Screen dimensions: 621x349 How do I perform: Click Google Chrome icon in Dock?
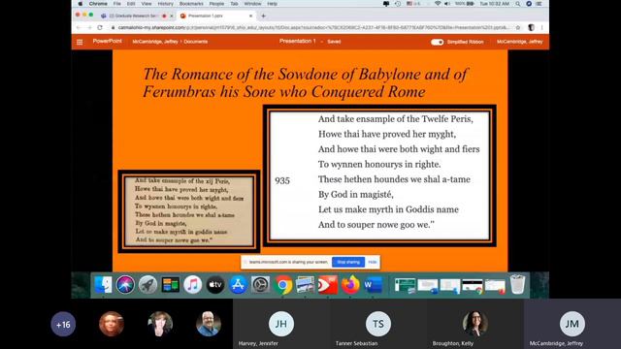tap(282, 285)
